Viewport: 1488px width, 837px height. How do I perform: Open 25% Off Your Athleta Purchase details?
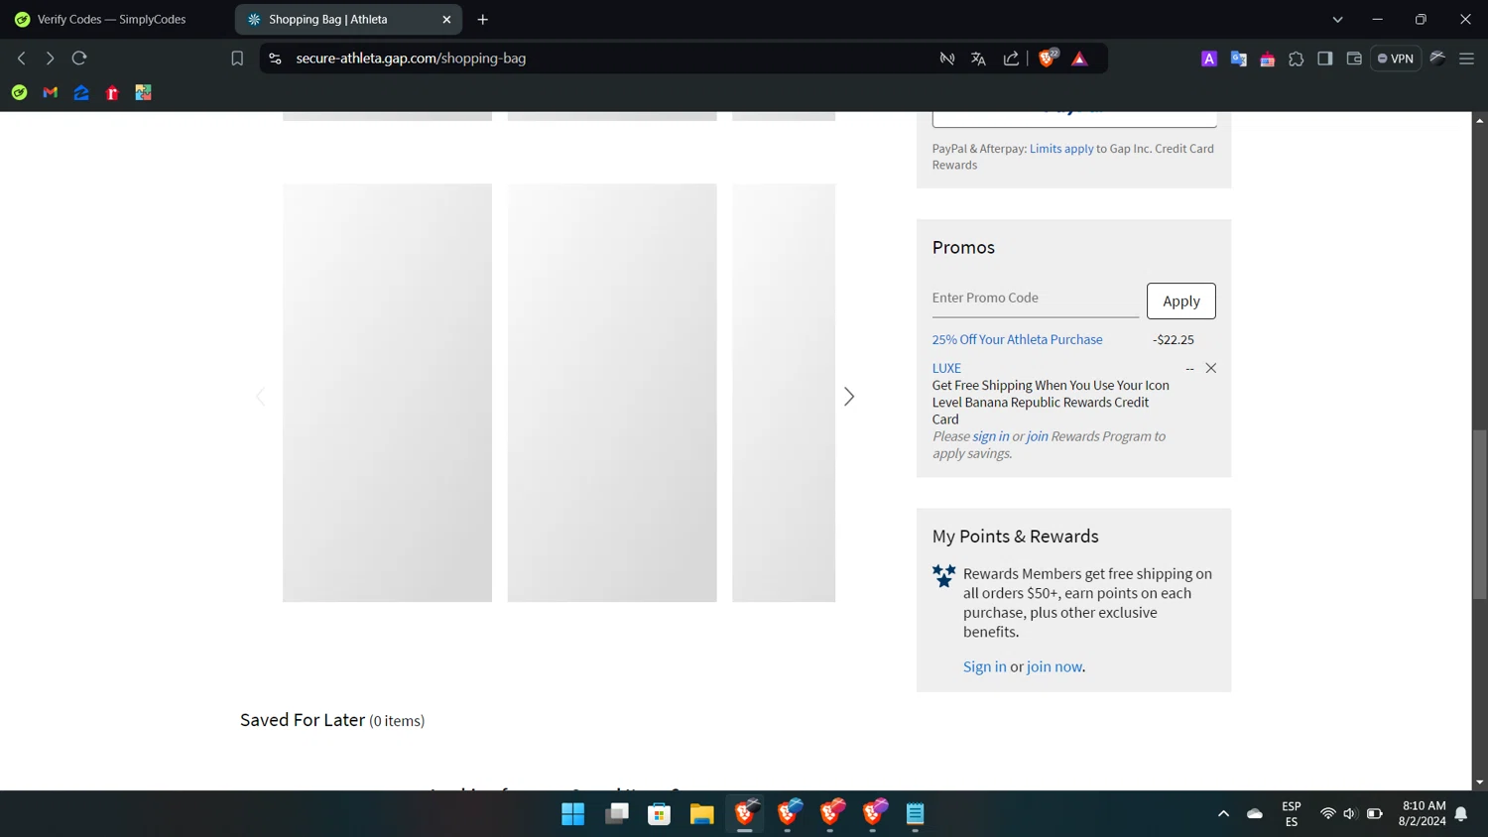click(x=1017, y=339)
